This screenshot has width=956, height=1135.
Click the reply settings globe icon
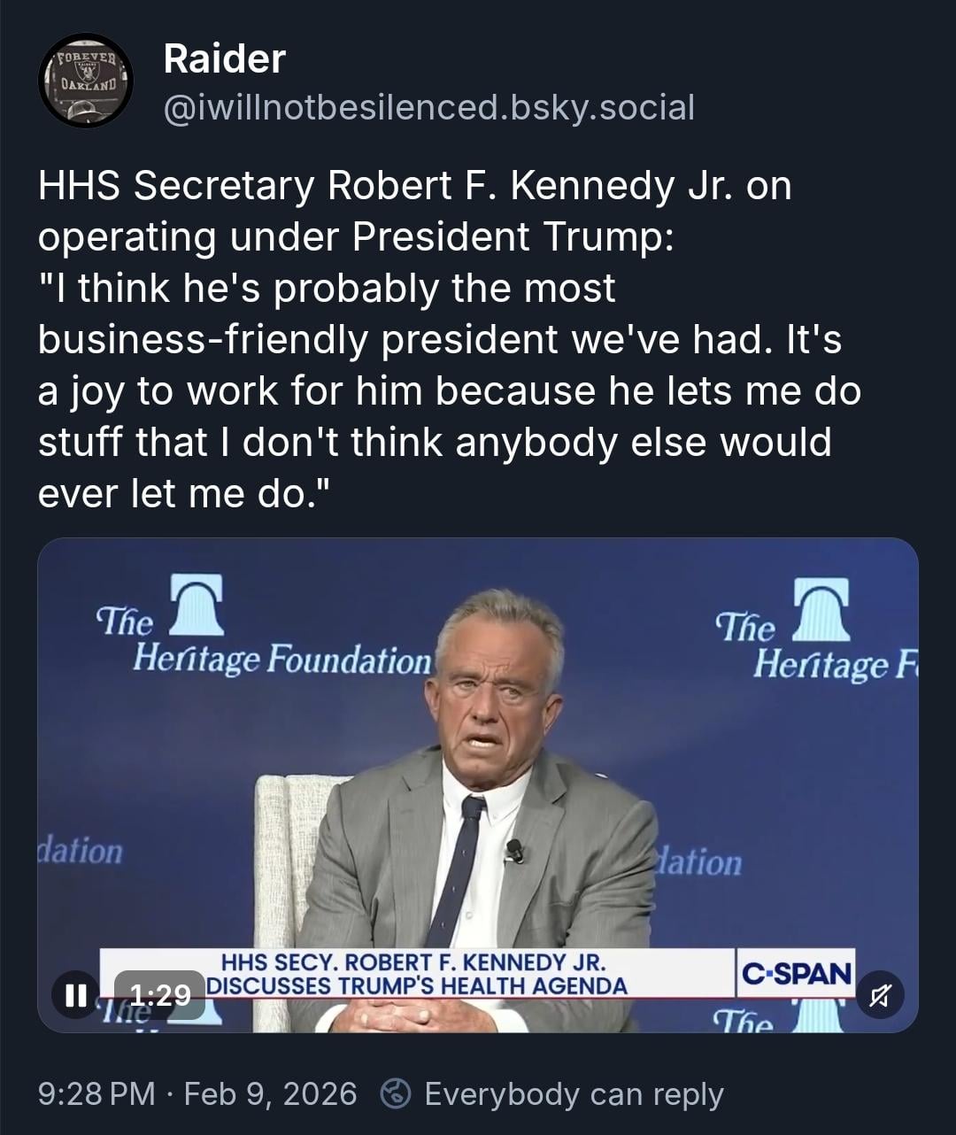(394, 1094)
